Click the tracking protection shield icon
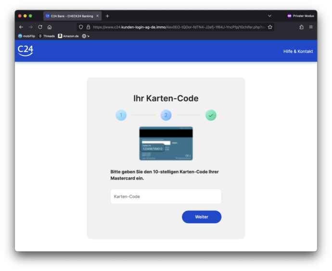 [81, 27]
